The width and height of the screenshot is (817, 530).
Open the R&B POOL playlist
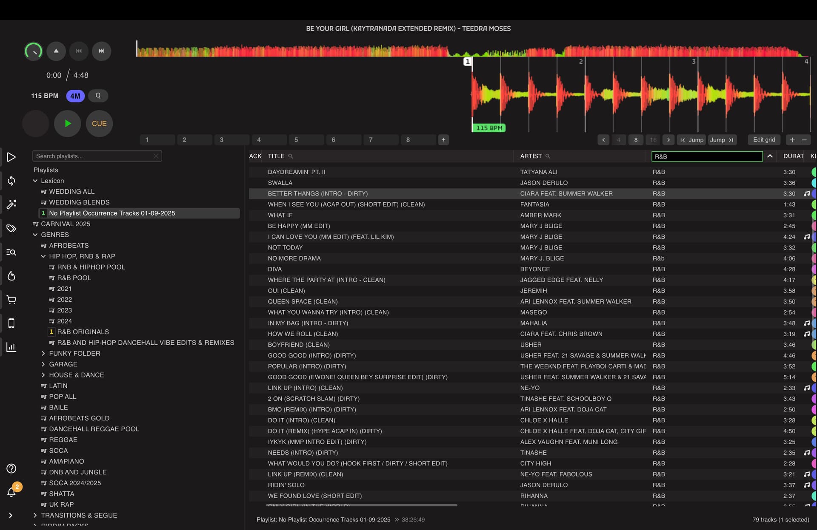click(x=74, y=278)
